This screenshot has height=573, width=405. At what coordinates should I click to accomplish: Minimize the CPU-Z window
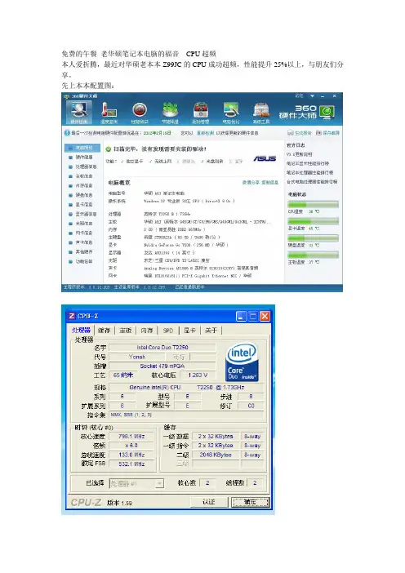coord(241,317)
